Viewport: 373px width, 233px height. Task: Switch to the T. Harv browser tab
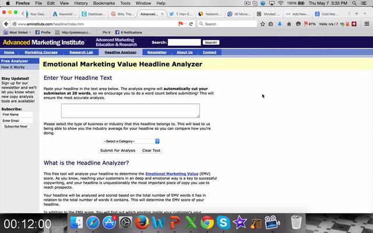pyautogui.click(x=181, y=14)
